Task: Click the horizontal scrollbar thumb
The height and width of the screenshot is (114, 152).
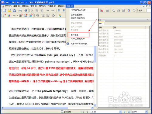Action: (36, 108)
